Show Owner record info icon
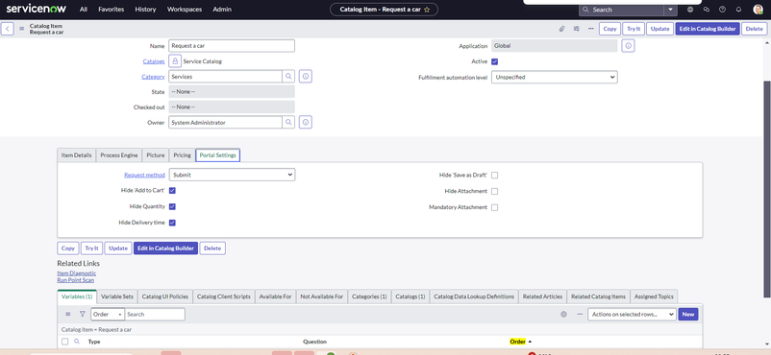This screenshot has height=355, width=771. [306, 122]
